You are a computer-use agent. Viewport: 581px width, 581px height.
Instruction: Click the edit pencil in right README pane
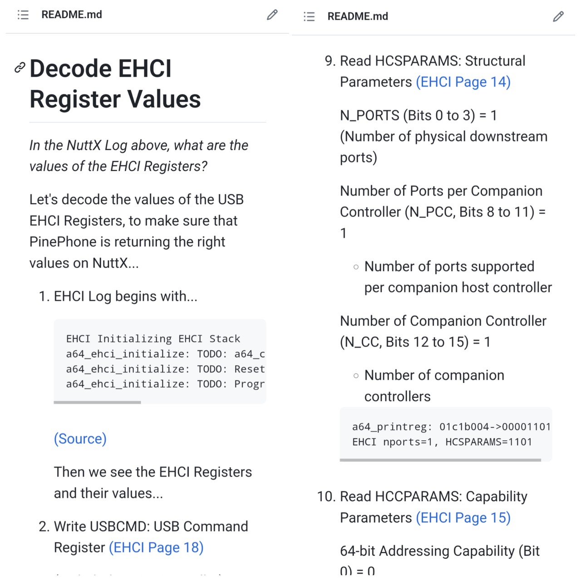(x=558, y=17)
